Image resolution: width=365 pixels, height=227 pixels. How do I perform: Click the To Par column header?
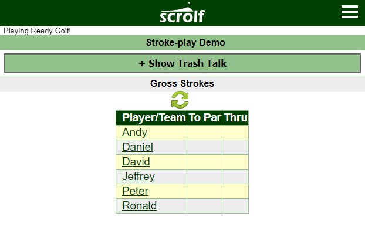[x=205, y=118]
